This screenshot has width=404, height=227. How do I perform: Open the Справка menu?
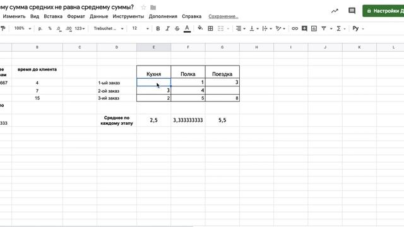coord(191,16)
